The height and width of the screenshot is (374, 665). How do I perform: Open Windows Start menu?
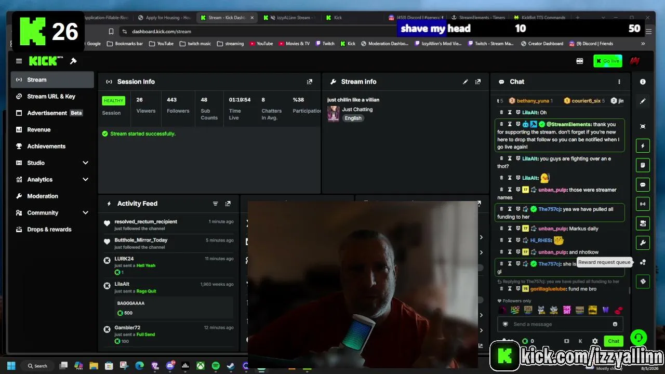click(11, 366)
